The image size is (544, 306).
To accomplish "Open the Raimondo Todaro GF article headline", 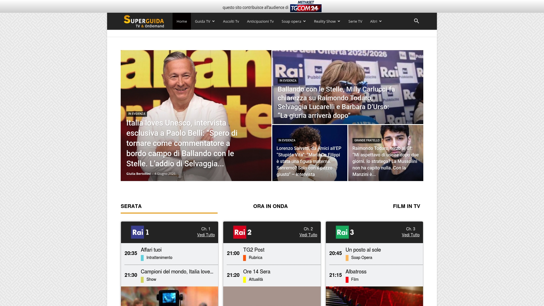I will [x=386, y=161].
